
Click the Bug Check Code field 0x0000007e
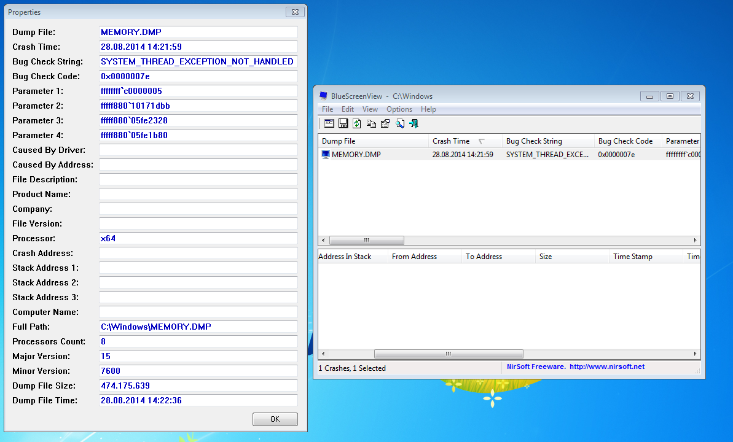coord(198,76)
